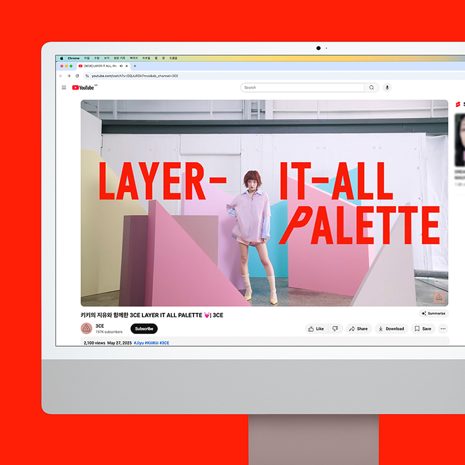Go forward with browser forward arrow

click(x=69, y=76)
